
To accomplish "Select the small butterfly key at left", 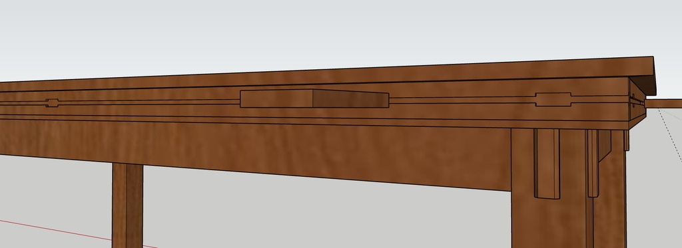I will 52,103.
